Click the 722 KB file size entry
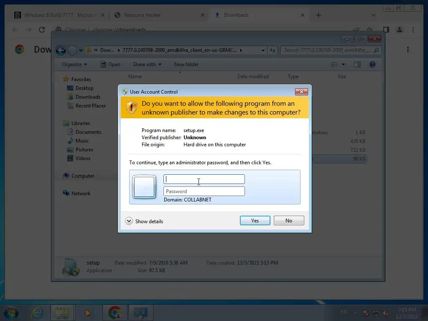 coord(358,150)
